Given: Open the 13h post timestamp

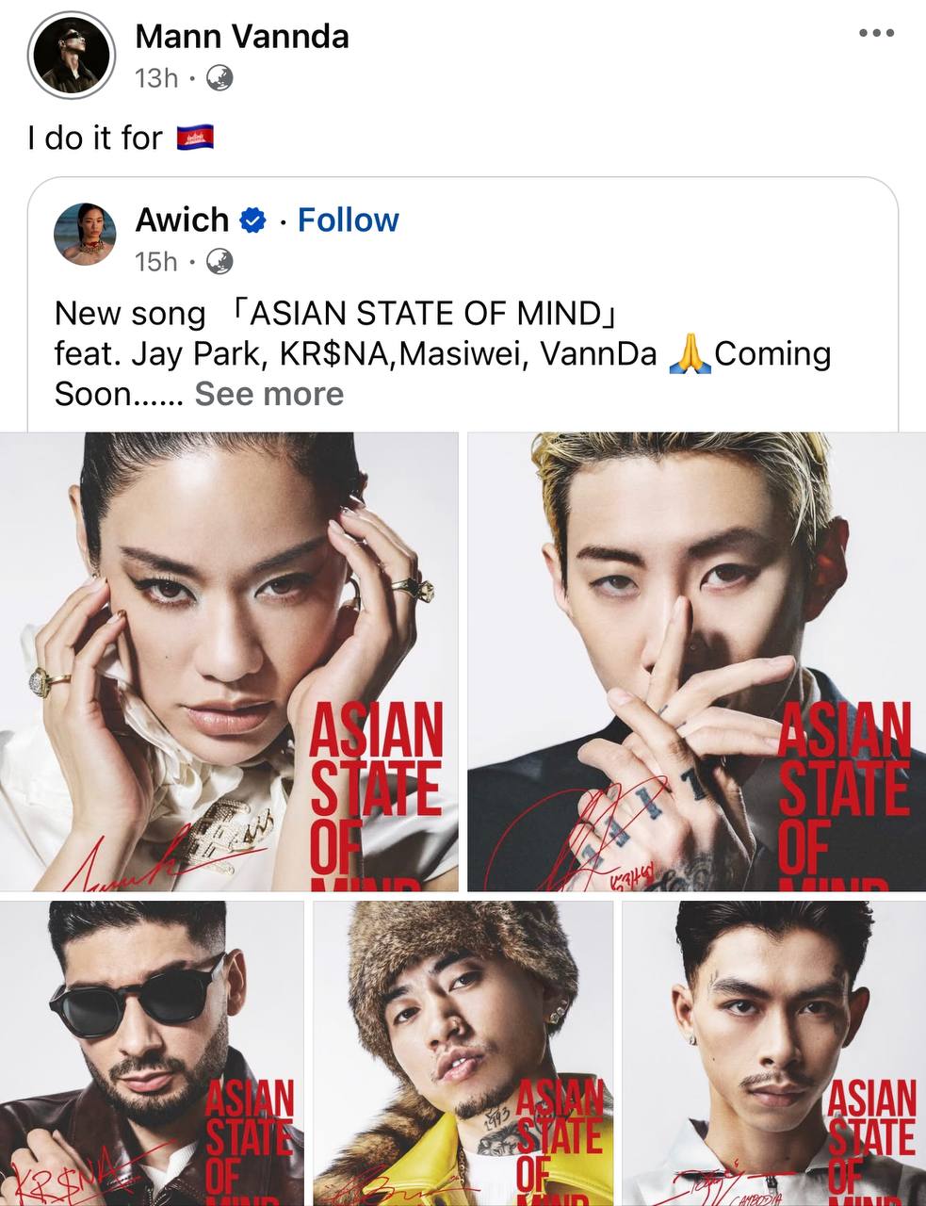Looking at the screenshot, I should [156, 78].
